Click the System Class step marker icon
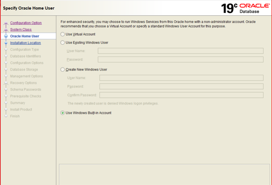Viewport: 272px width, 185px height. point(6,30)
